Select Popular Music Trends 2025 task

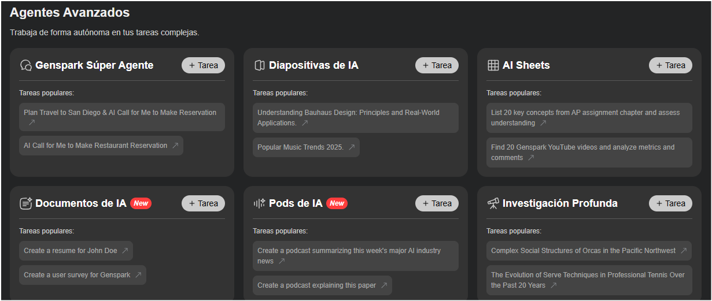pyautogui.click(x=306, y=147)
